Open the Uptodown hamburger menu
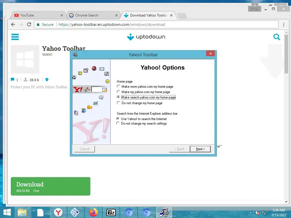 coord(15,37)
